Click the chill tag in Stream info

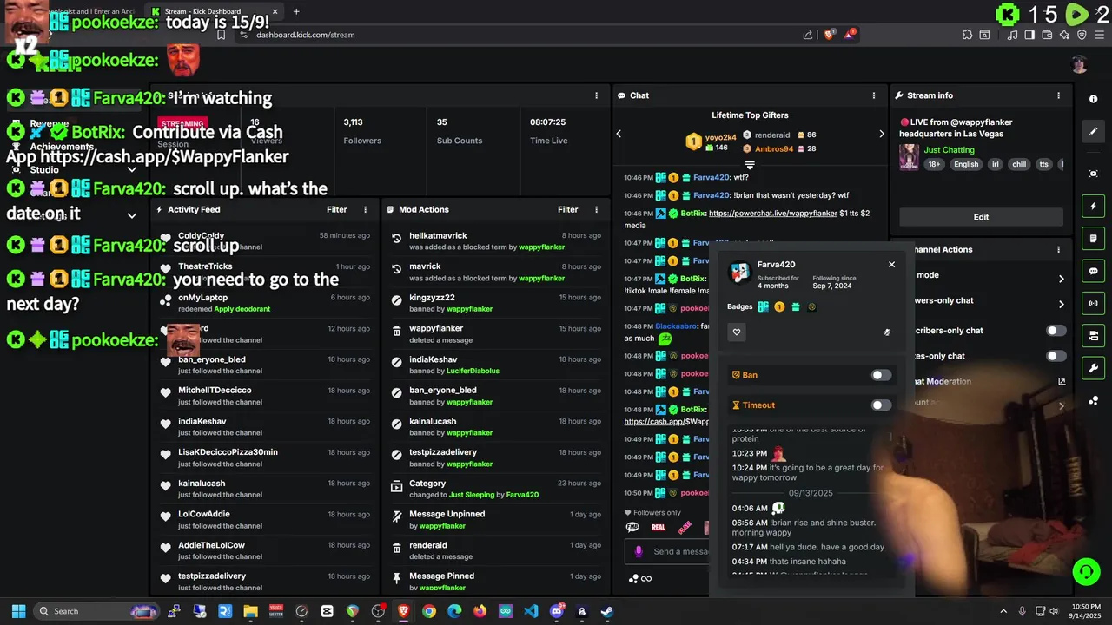click(x=1019, y=164)
